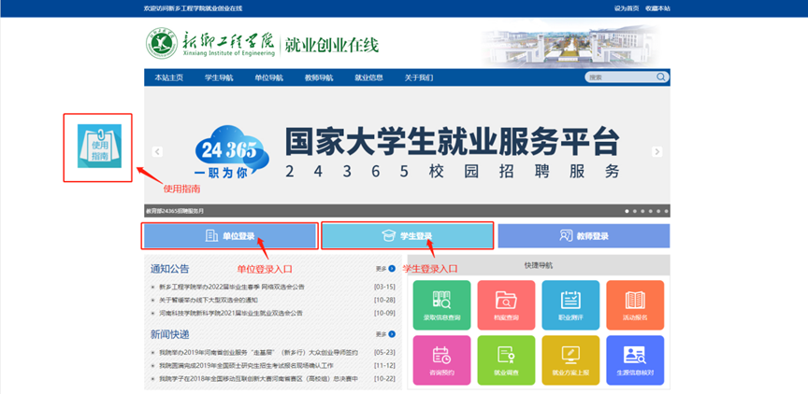Click the 教师登录 login button

point(584,236)
